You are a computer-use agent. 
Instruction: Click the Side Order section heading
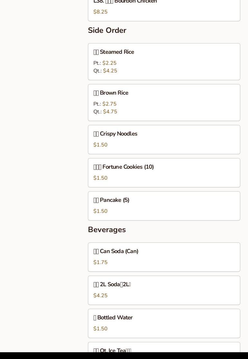pos(107,30)
